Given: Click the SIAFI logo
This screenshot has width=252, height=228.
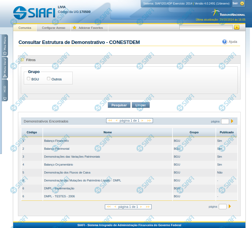Looking at the screenshot, I should [34, 12].
